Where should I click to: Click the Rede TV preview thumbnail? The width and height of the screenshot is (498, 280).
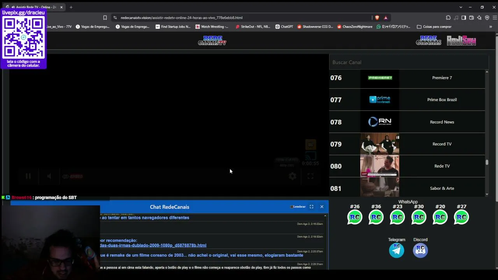[x=380, y=166]
